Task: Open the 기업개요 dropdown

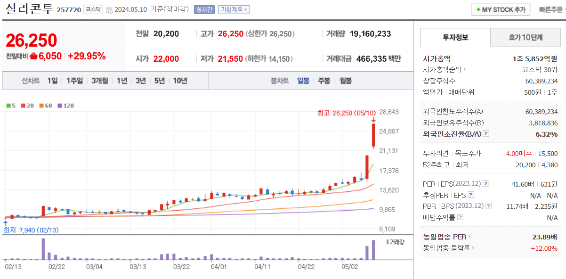Action: coord(234,9)
